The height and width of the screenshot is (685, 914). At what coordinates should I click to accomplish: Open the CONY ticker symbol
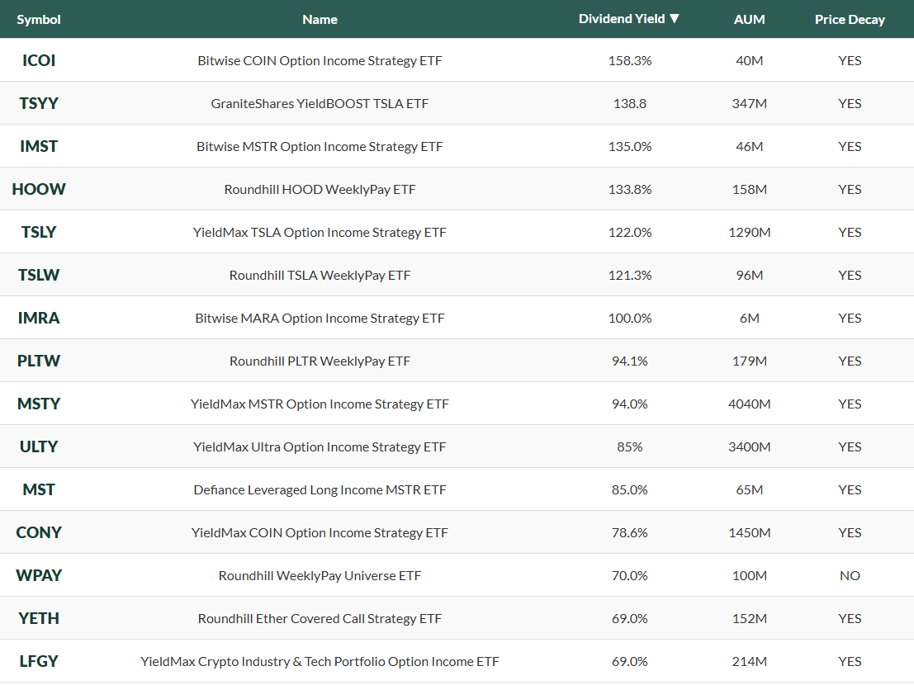pos(39,532)
